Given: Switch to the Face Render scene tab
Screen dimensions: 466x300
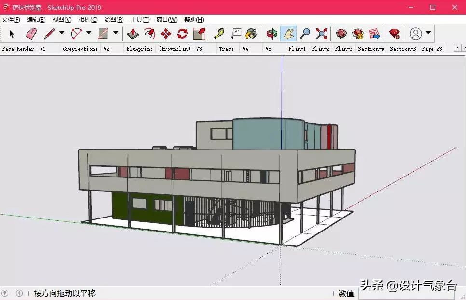Looking at the screenshot, I should coord(18,49).
